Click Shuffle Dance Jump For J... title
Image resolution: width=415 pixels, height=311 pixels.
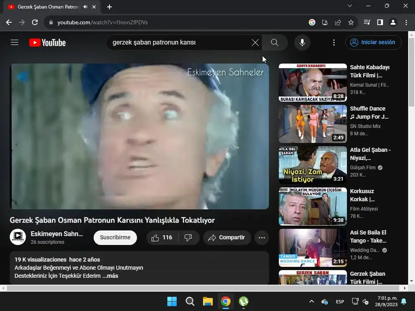tap(369, 113)
